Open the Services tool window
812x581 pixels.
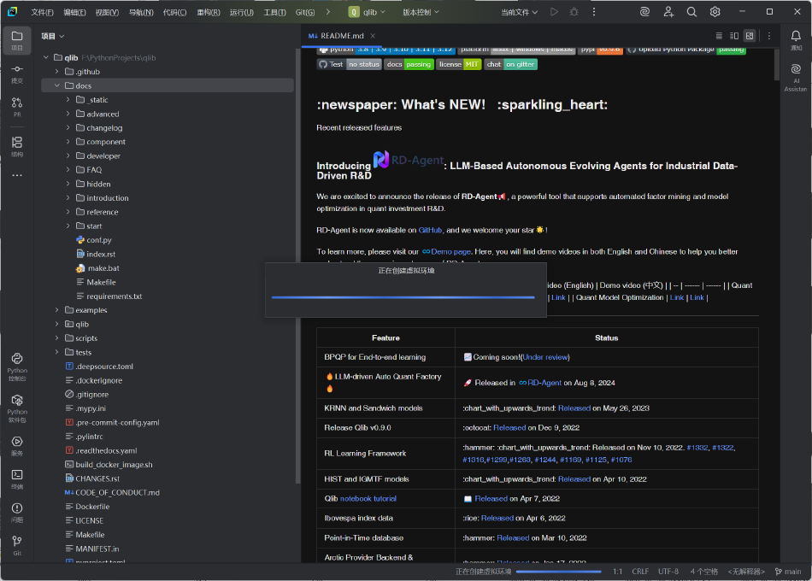[17, 445]
